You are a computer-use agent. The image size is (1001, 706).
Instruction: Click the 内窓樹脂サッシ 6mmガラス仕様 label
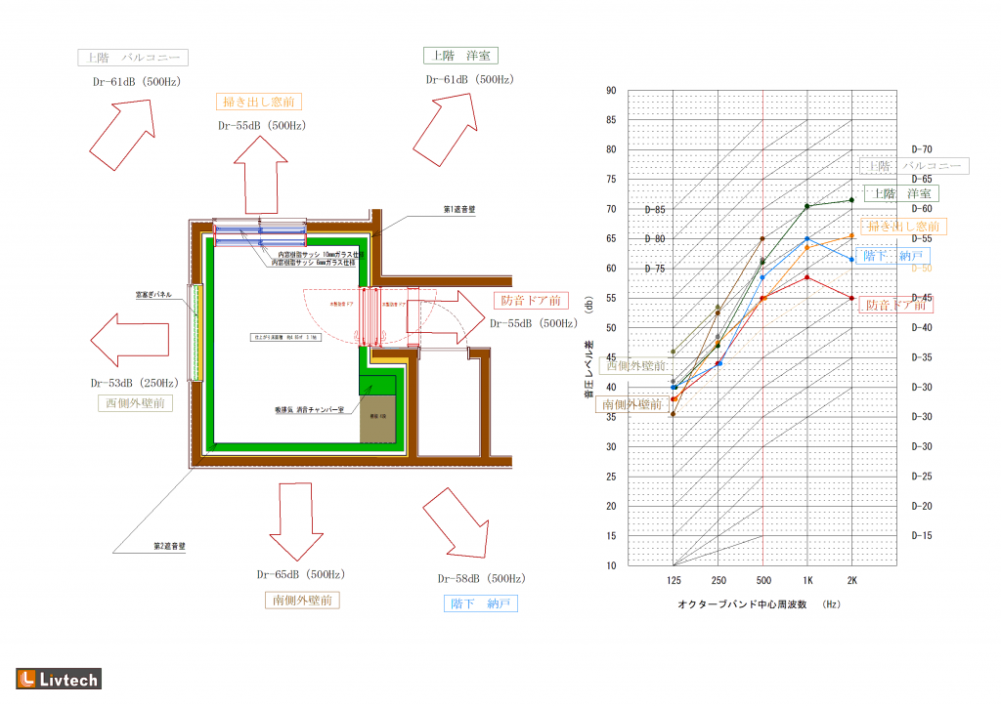(x=314, y=262)
